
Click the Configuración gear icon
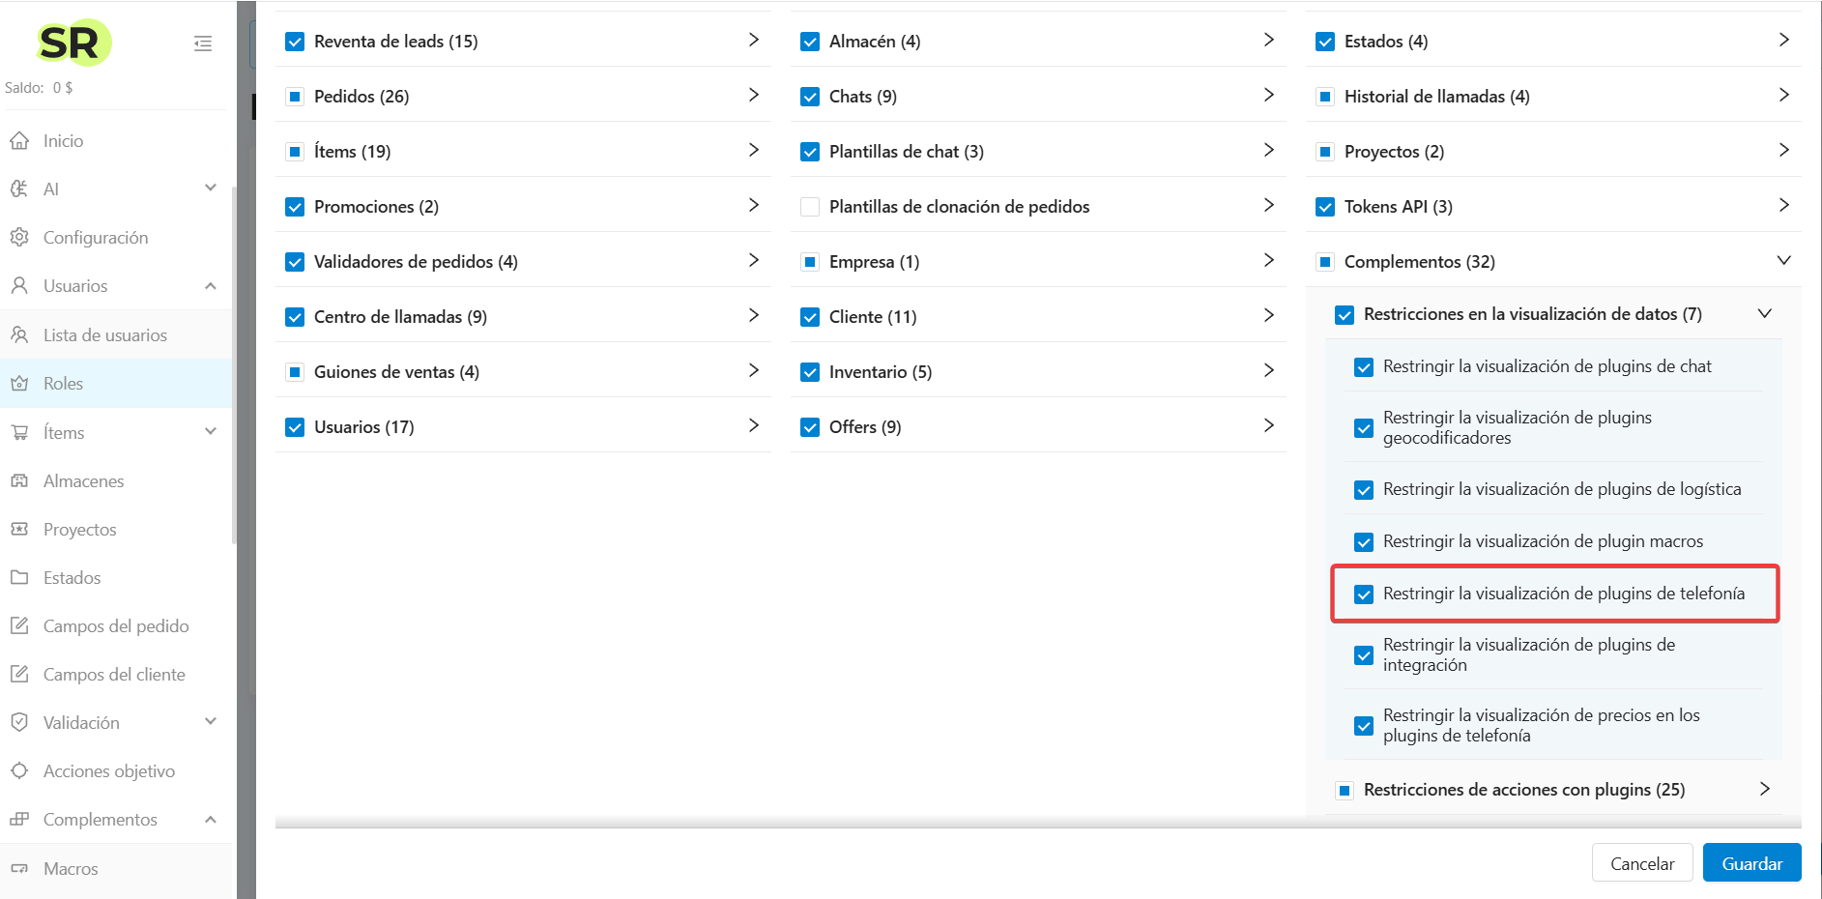pos(19,238)
